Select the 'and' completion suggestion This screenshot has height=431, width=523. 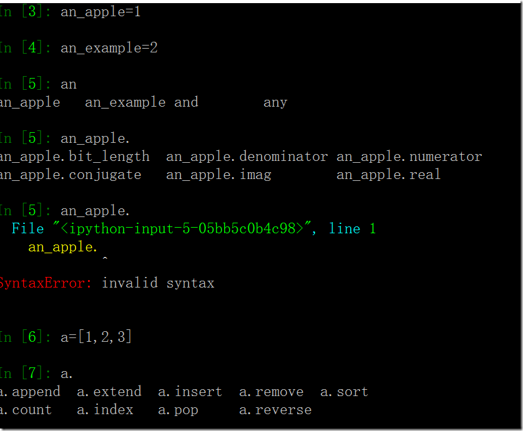pyautogui.click(x=186, y=102)
